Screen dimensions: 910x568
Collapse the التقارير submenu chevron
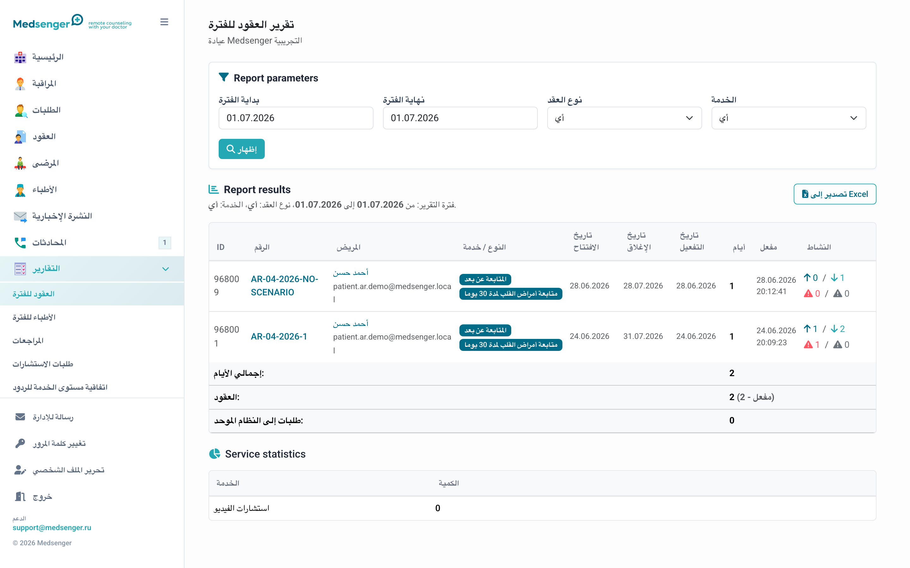(166, 269)
